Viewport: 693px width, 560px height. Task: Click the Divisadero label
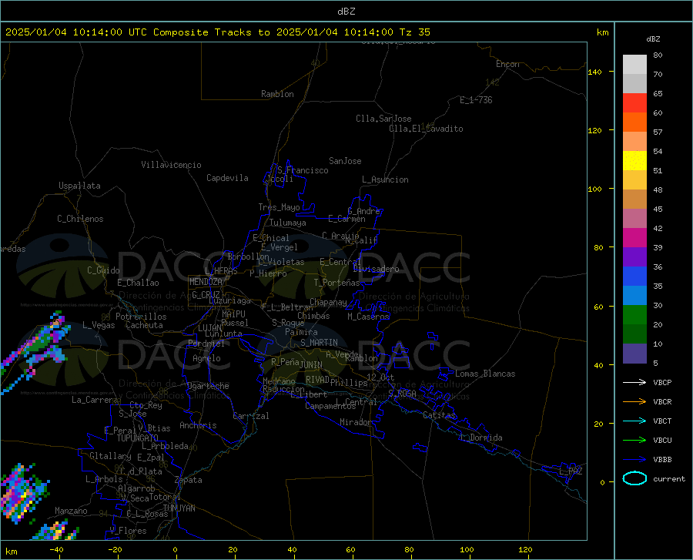[x=376, y=269]
